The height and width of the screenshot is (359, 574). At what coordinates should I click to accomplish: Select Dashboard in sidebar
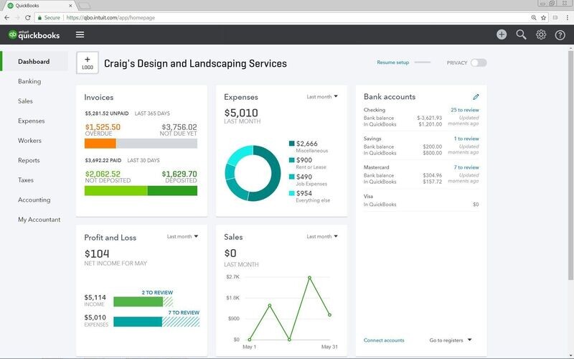pyautogui.click(x=34, y=62)
